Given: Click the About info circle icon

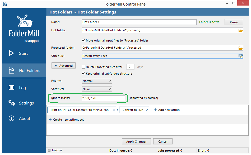Looking at the screenshot, I should [11, 118].
